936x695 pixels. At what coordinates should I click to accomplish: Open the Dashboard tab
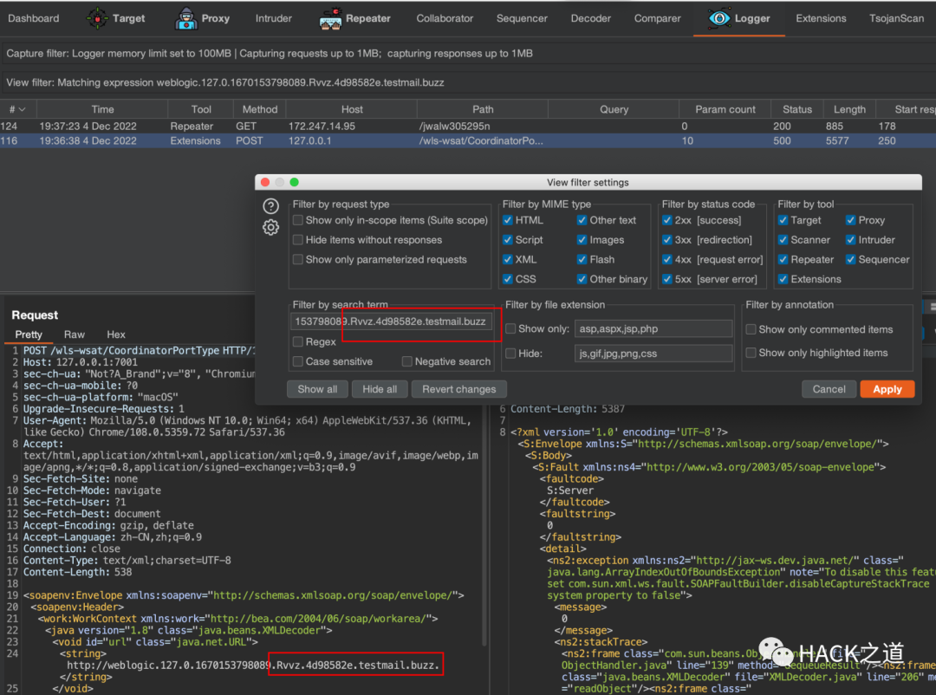[x=34, y=18]
